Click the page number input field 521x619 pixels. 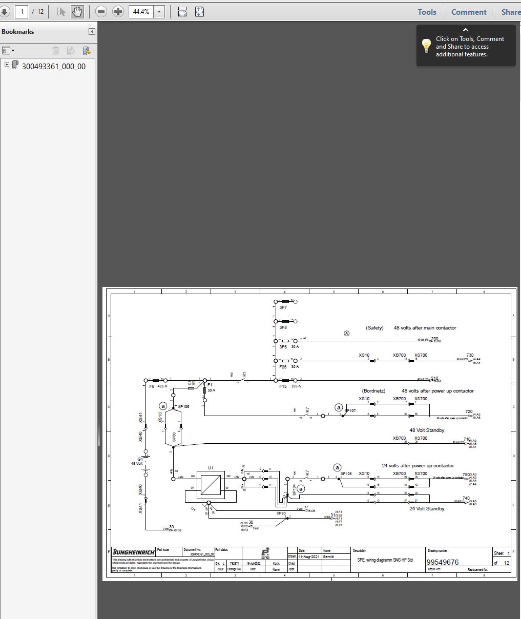(22, 11)
